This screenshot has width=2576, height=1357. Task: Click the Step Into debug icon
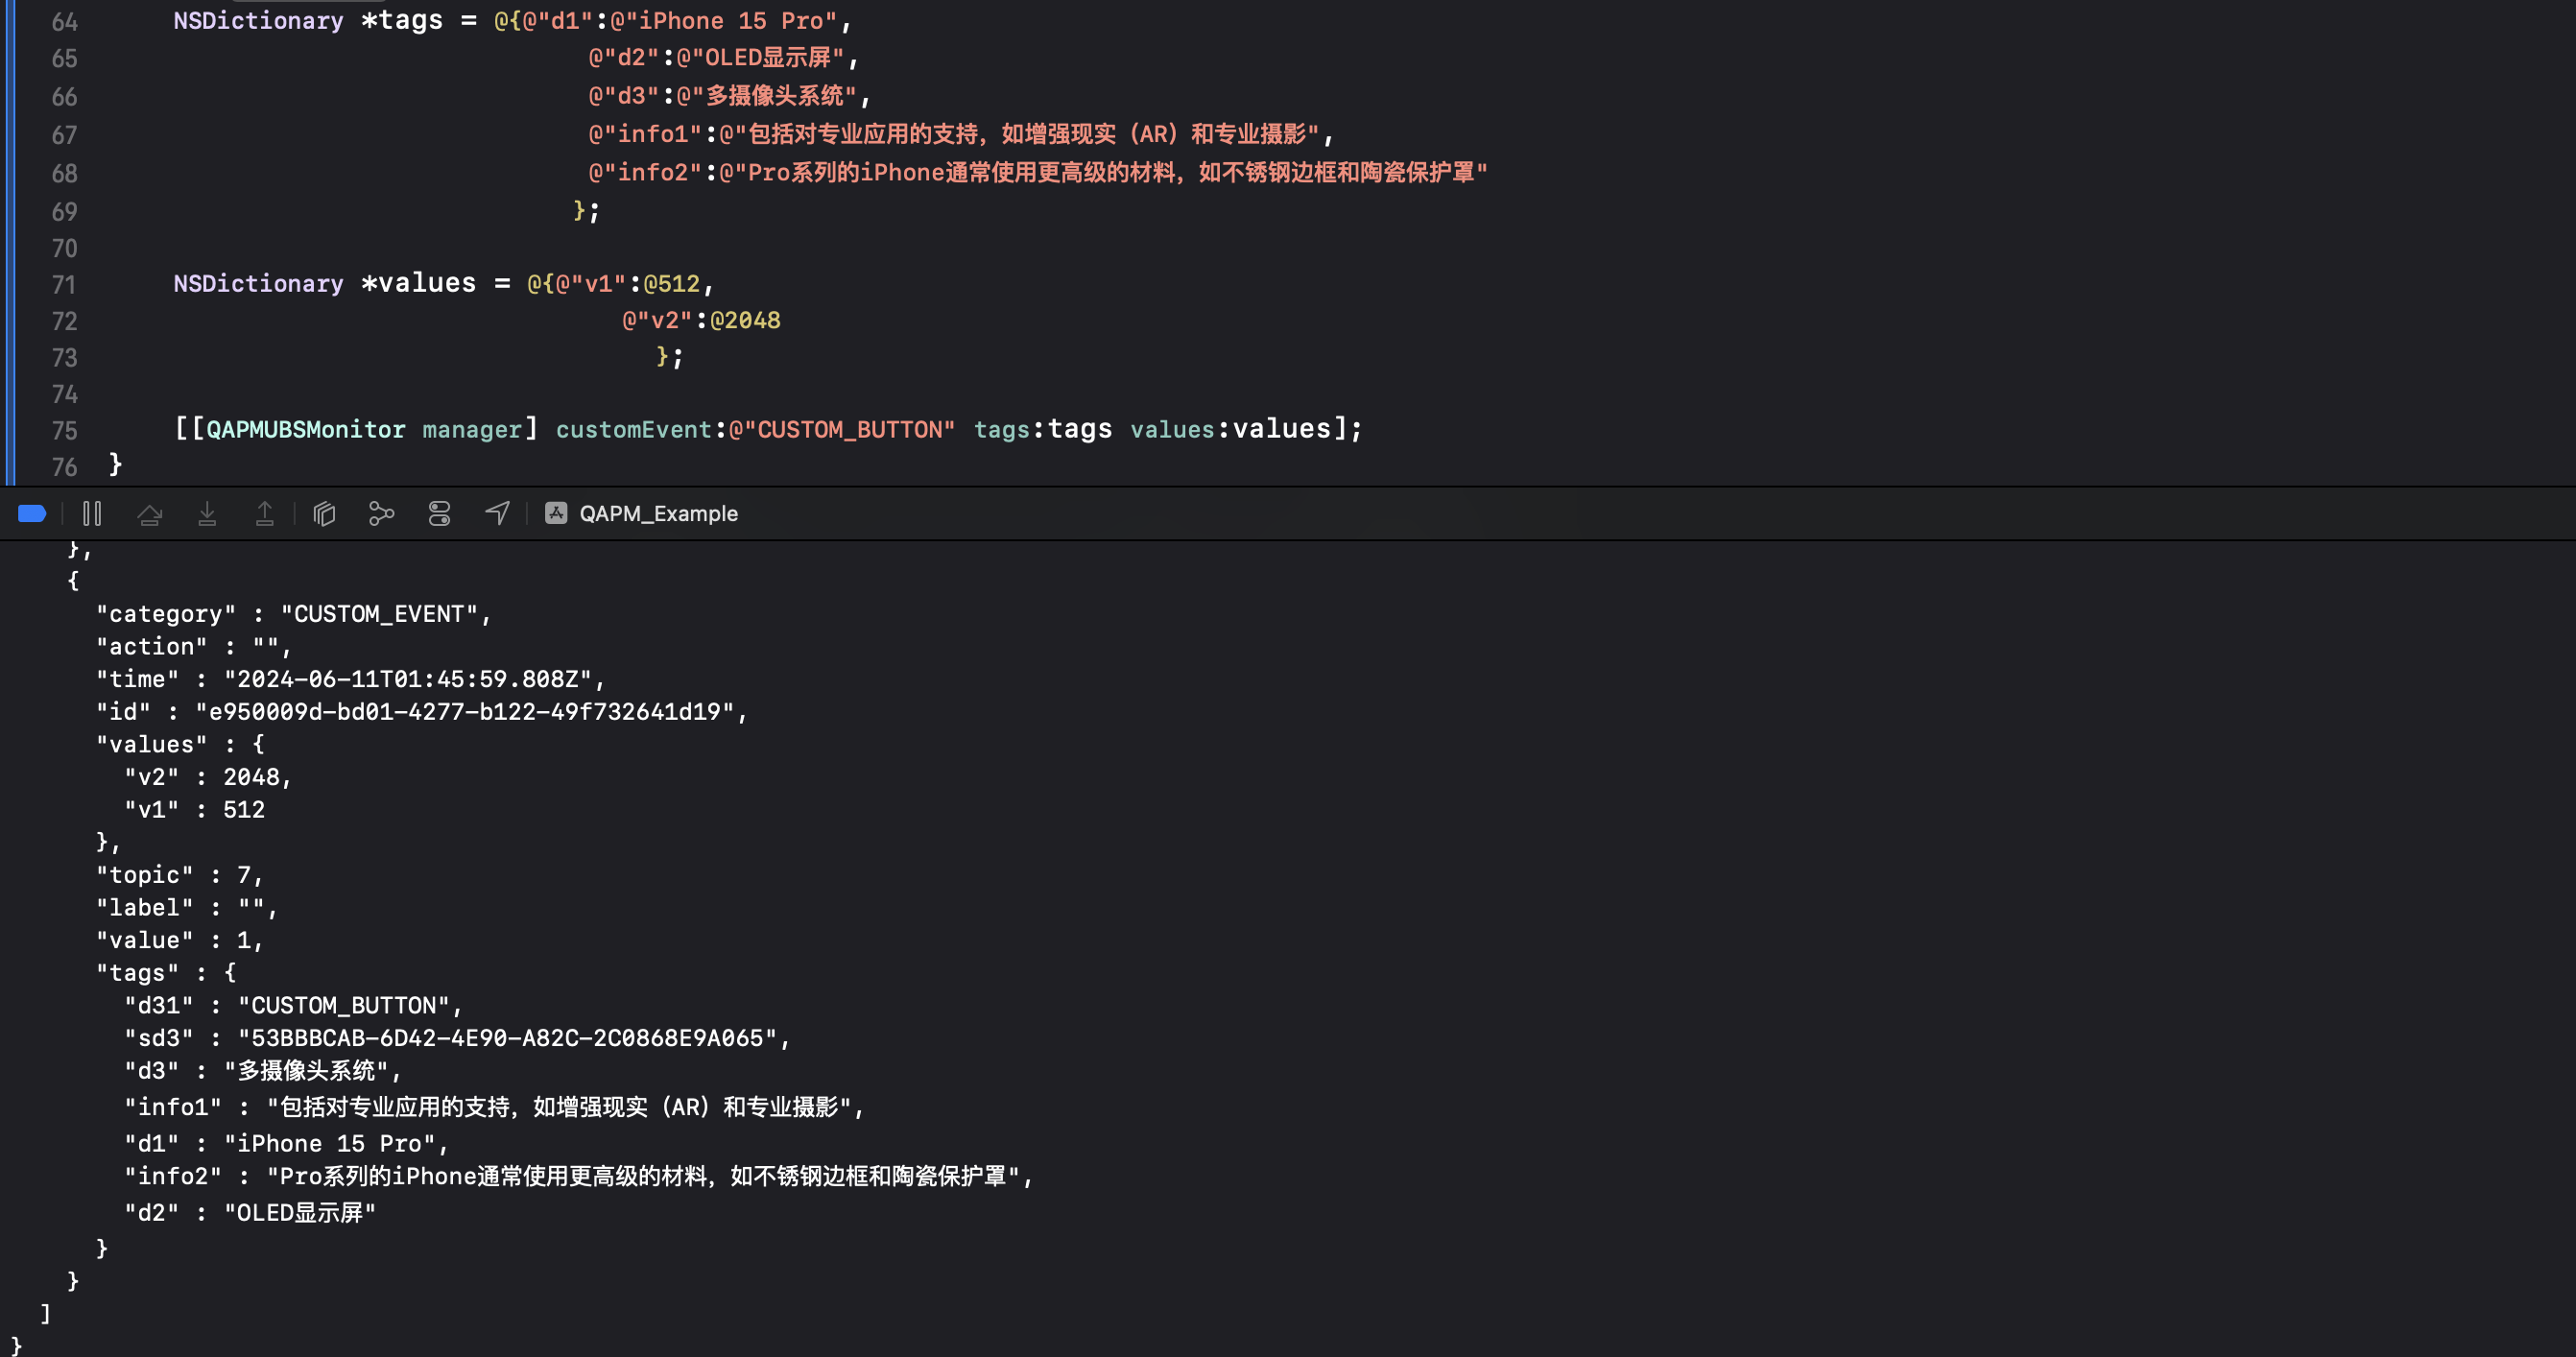[207, 514]
